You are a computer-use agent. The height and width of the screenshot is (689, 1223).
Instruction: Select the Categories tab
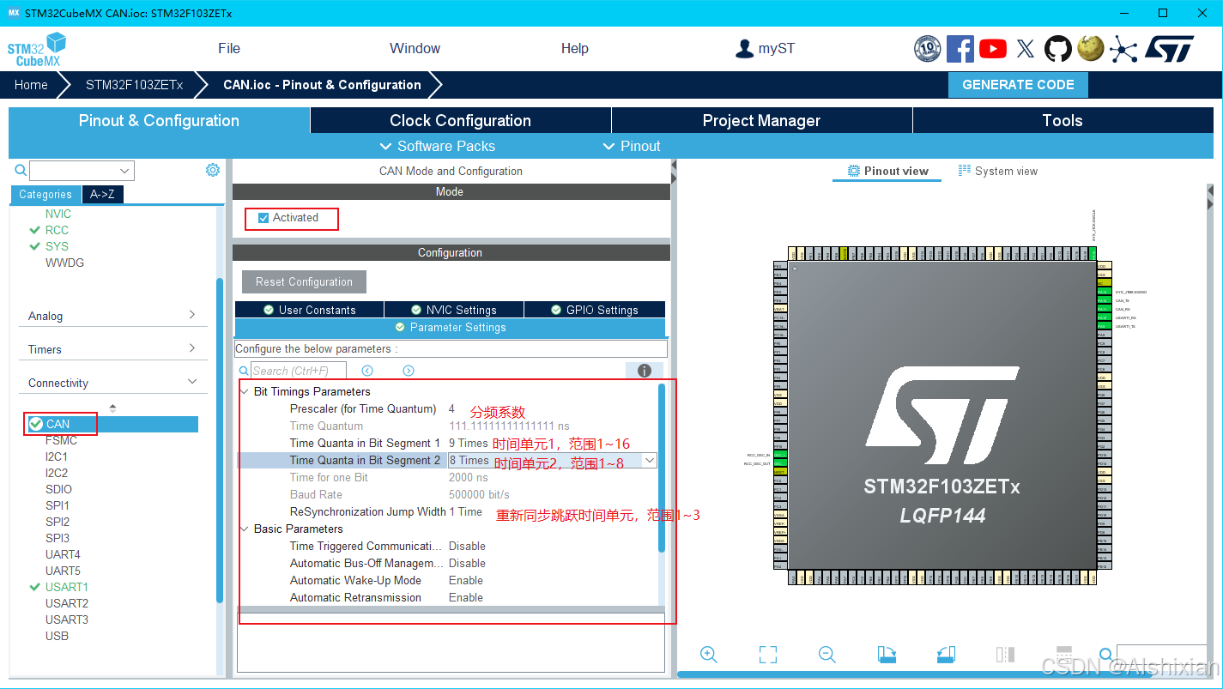tap(45, 195)
